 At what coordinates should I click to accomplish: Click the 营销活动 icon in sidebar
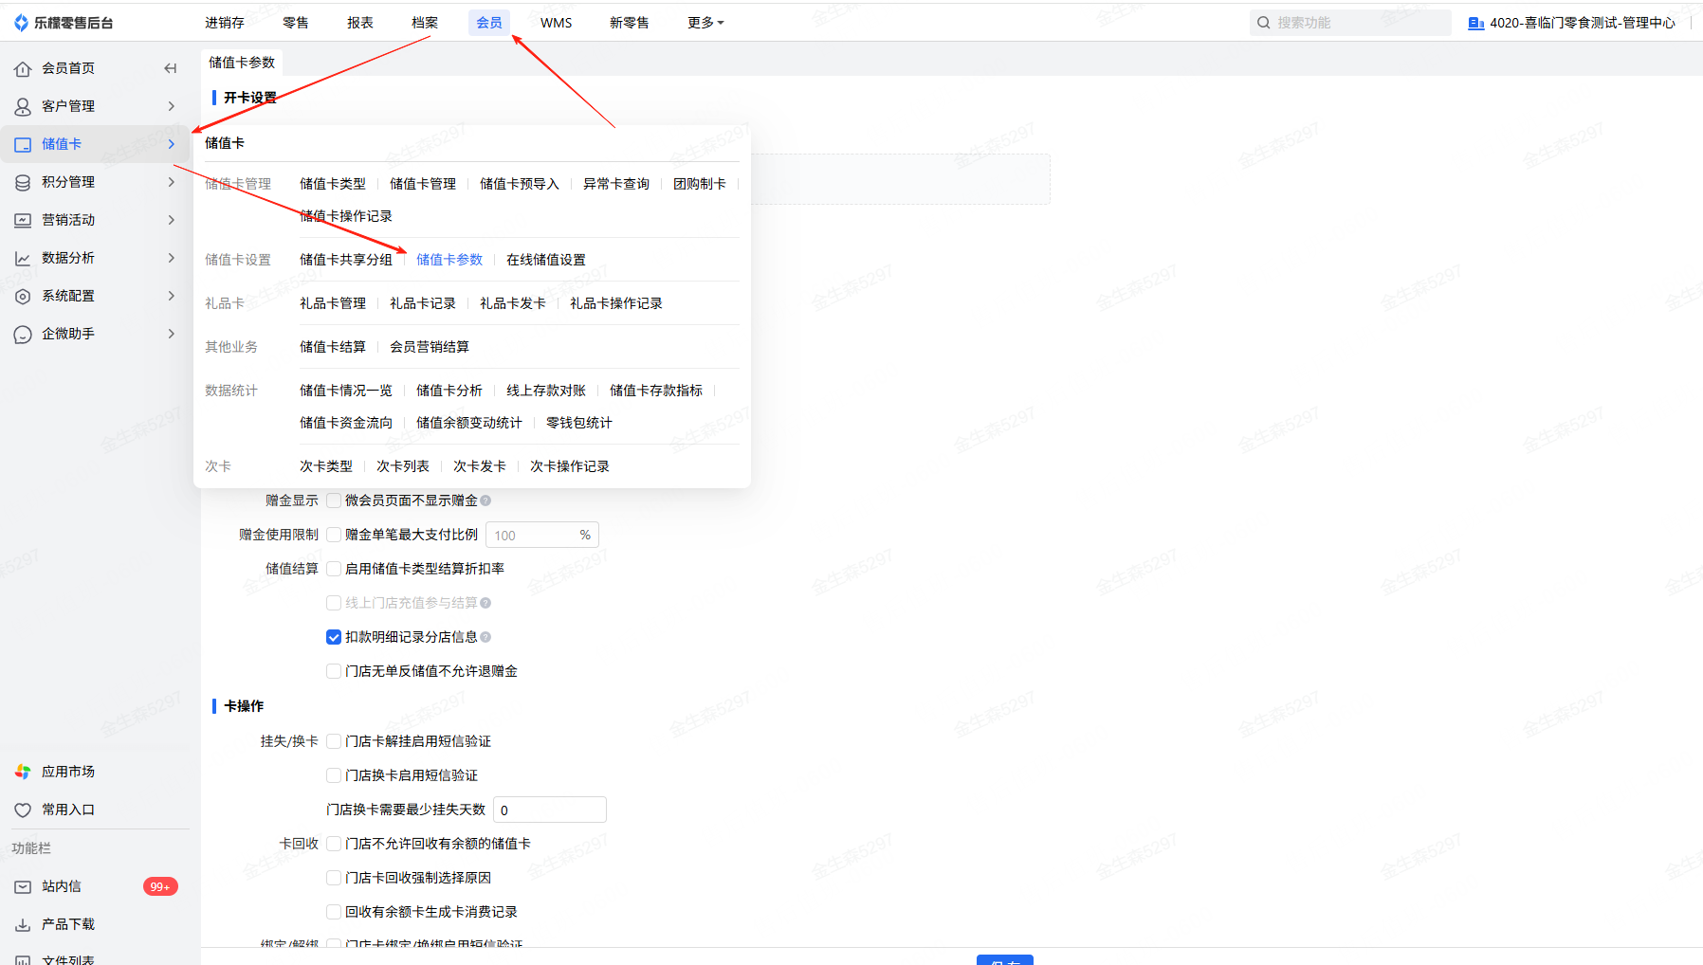[x=23, y=220]
